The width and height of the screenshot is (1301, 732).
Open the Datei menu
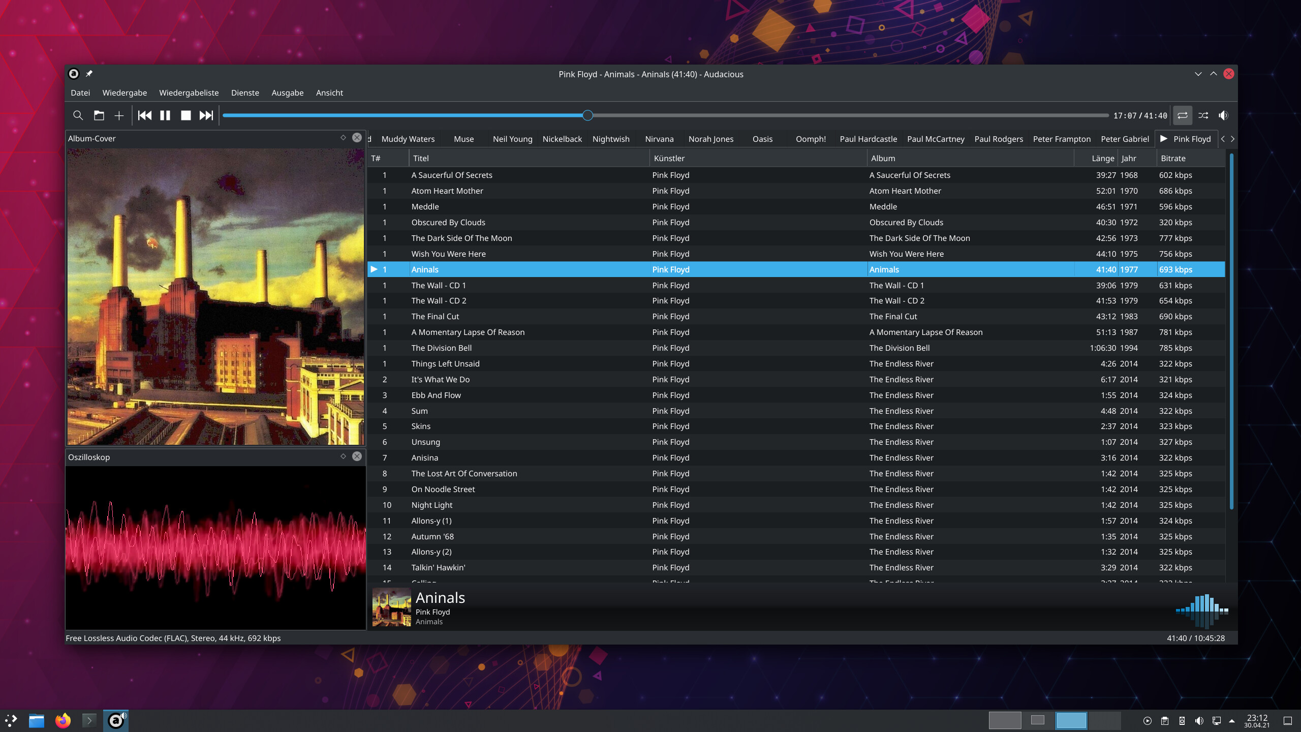point(80,93)
